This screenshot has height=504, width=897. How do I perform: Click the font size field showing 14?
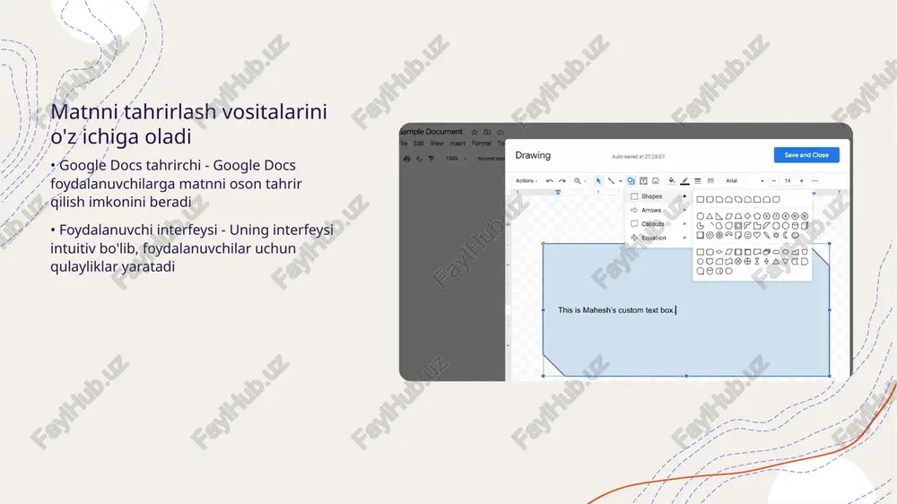coord(788,181)
